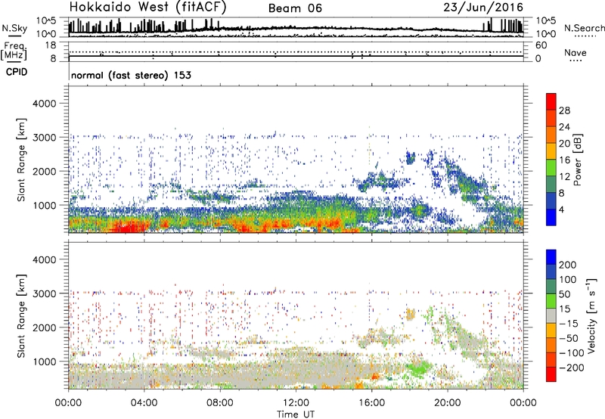The height and width of the screenshot is (419, 605).
Task: Pick the light green velocity colorbar segment
Action: pos(551,301)
